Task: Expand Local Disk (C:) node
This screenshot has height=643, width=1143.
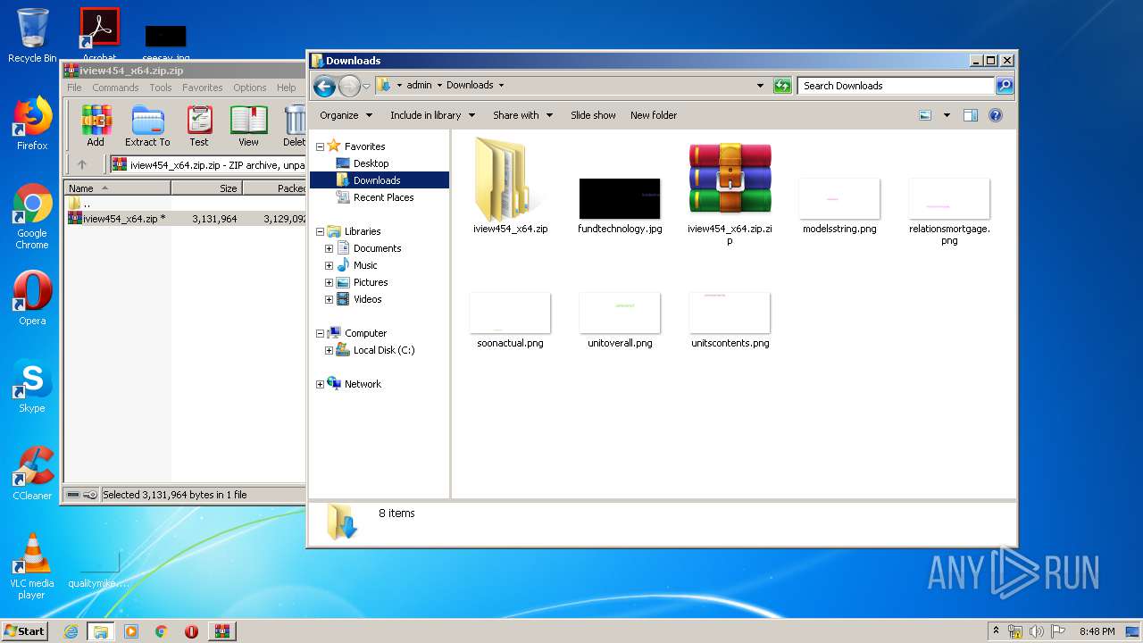Action: point(329,350)
